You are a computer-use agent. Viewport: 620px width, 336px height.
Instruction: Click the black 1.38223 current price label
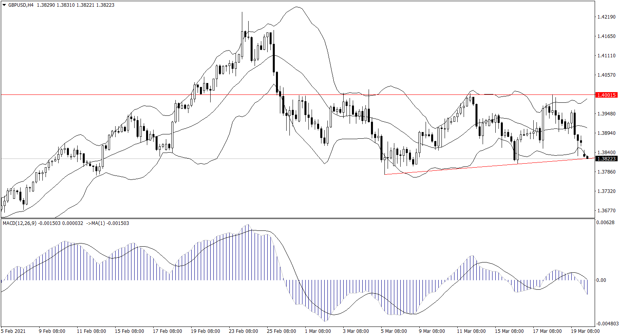pyautogui.click(x=606, y=159)
